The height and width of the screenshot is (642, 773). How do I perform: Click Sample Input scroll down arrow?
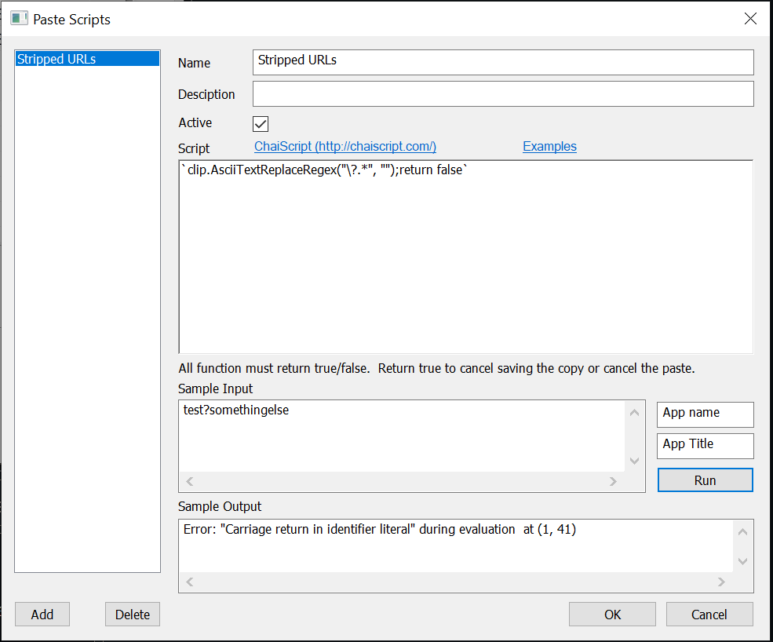(x=634, y=461)
